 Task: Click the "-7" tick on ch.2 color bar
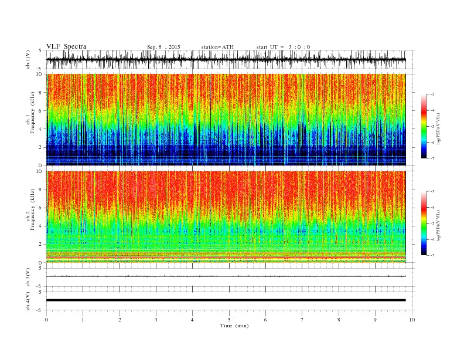[432, 255]
